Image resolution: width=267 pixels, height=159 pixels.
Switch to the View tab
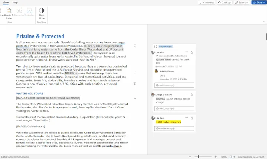pos(5,3)
